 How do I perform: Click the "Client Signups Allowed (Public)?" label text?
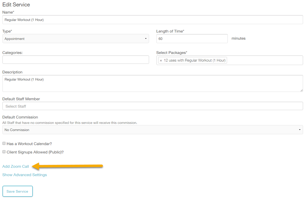(35, 152)
